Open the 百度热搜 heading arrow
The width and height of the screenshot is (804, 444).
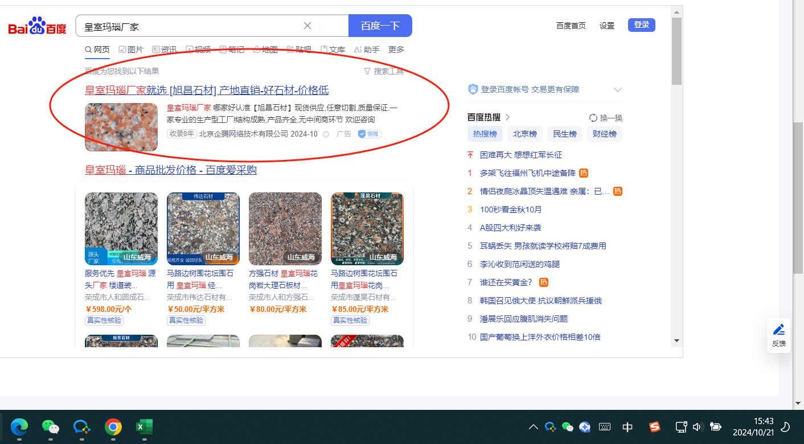tap(507, 117)
